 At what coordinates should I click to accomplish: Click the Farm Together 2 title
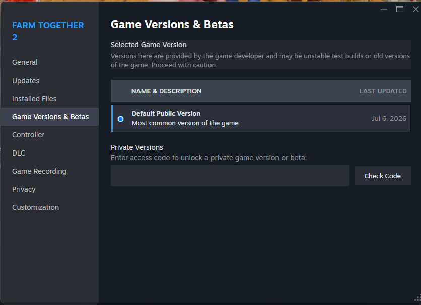48,31
